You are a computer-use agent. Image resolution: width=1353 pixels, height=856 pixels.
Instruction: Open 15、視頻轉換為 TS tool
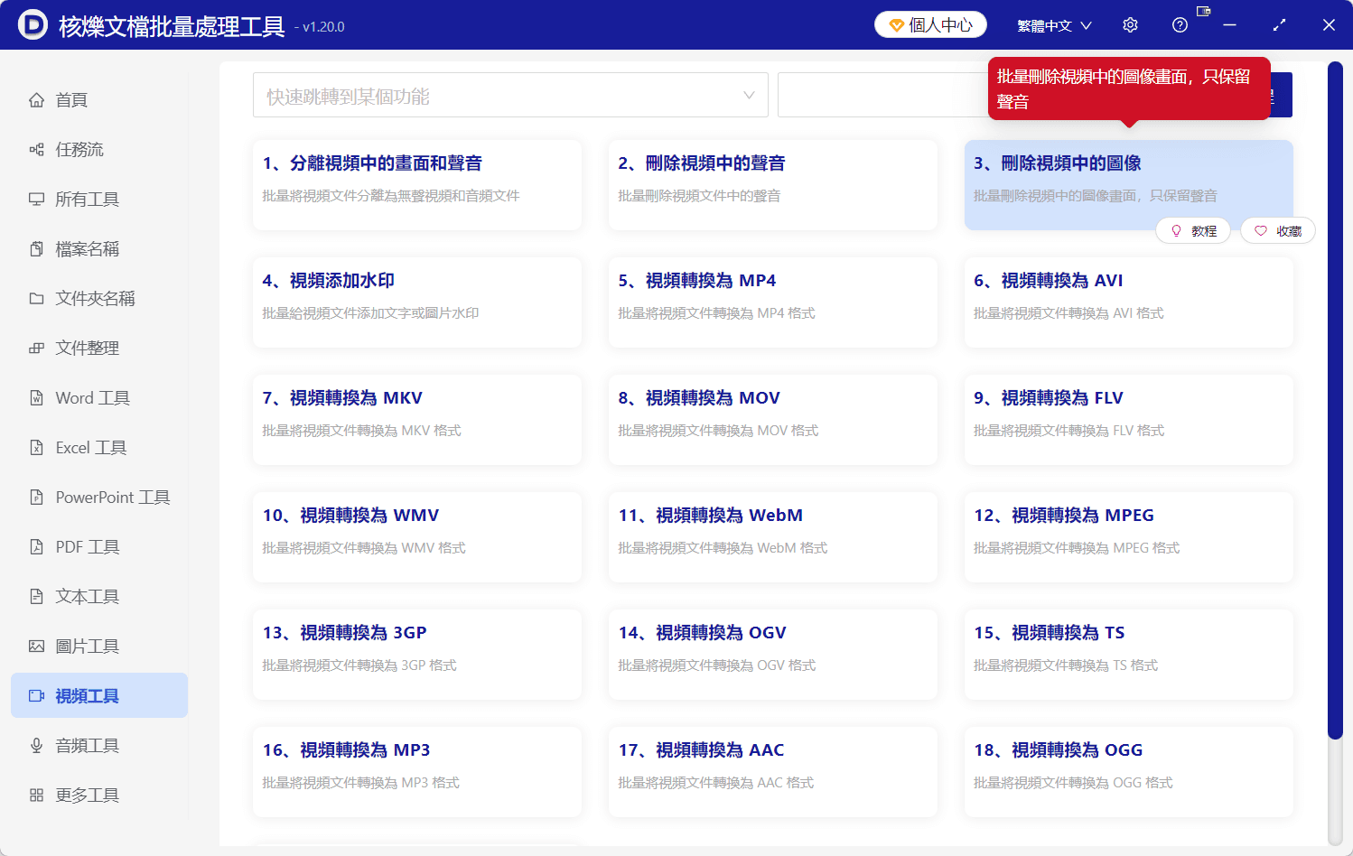click(x=1129, y=655)
